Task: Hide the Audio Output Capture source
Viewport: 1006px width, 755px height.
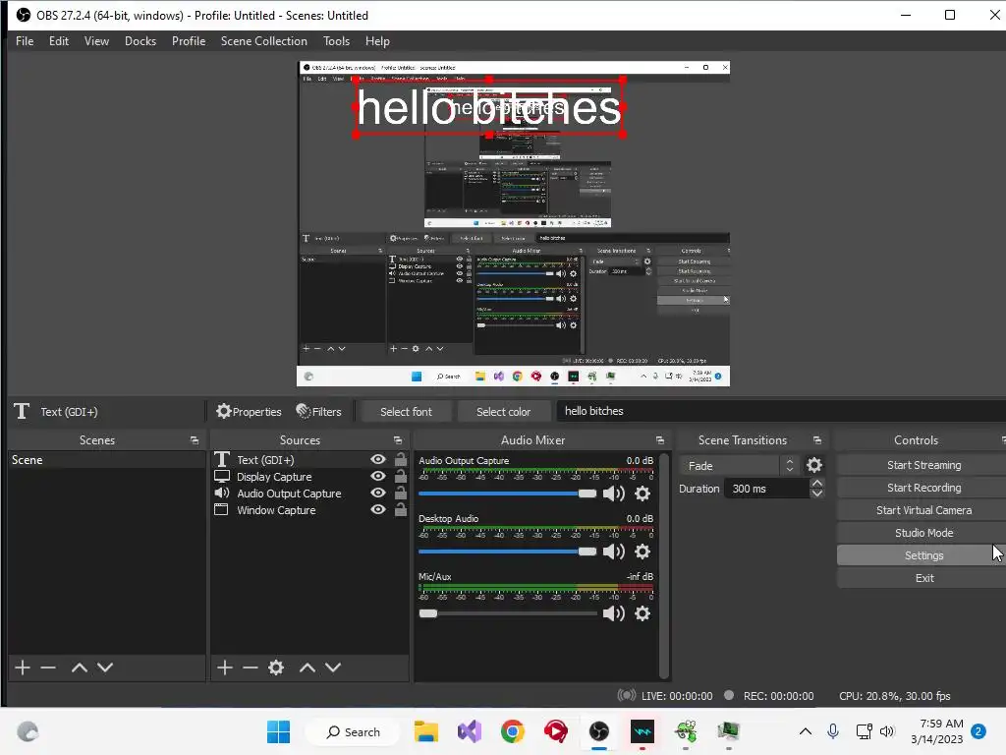Action: (x=378, y=494)
